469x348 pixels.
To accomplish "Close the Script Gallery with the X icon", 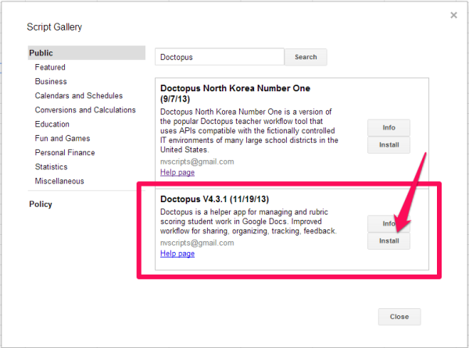I will 453,15.
